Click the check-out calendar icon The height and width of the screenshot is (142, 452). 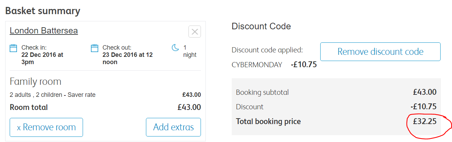tap(94, 48)
